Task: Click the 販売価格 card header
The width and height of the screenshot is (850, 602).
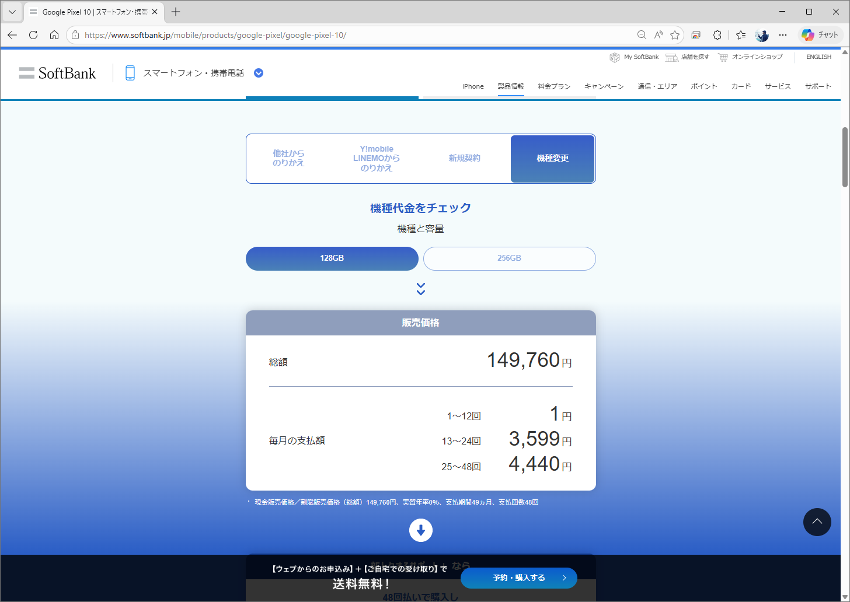Action: (x=421, y=323)
